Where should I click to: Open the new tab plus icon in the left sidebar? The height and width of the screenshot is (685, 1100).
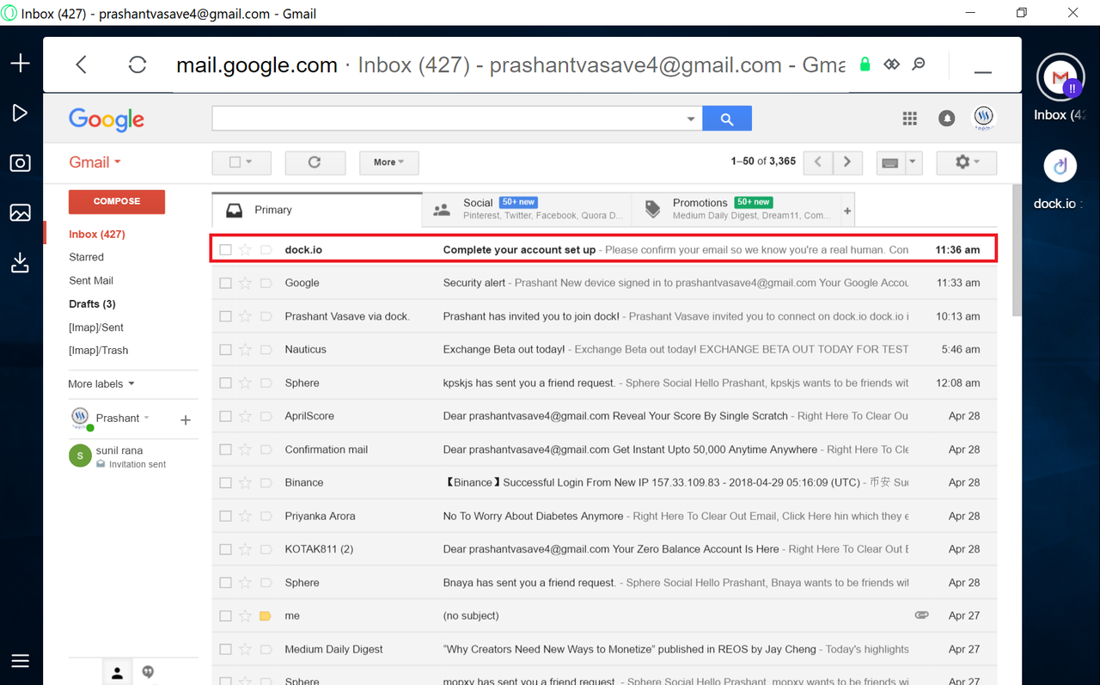[21, 64]
